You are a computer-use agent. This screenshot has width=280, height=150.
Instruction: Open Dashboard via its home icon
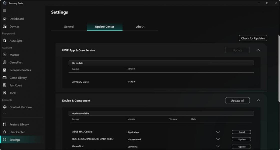(5, 18)
